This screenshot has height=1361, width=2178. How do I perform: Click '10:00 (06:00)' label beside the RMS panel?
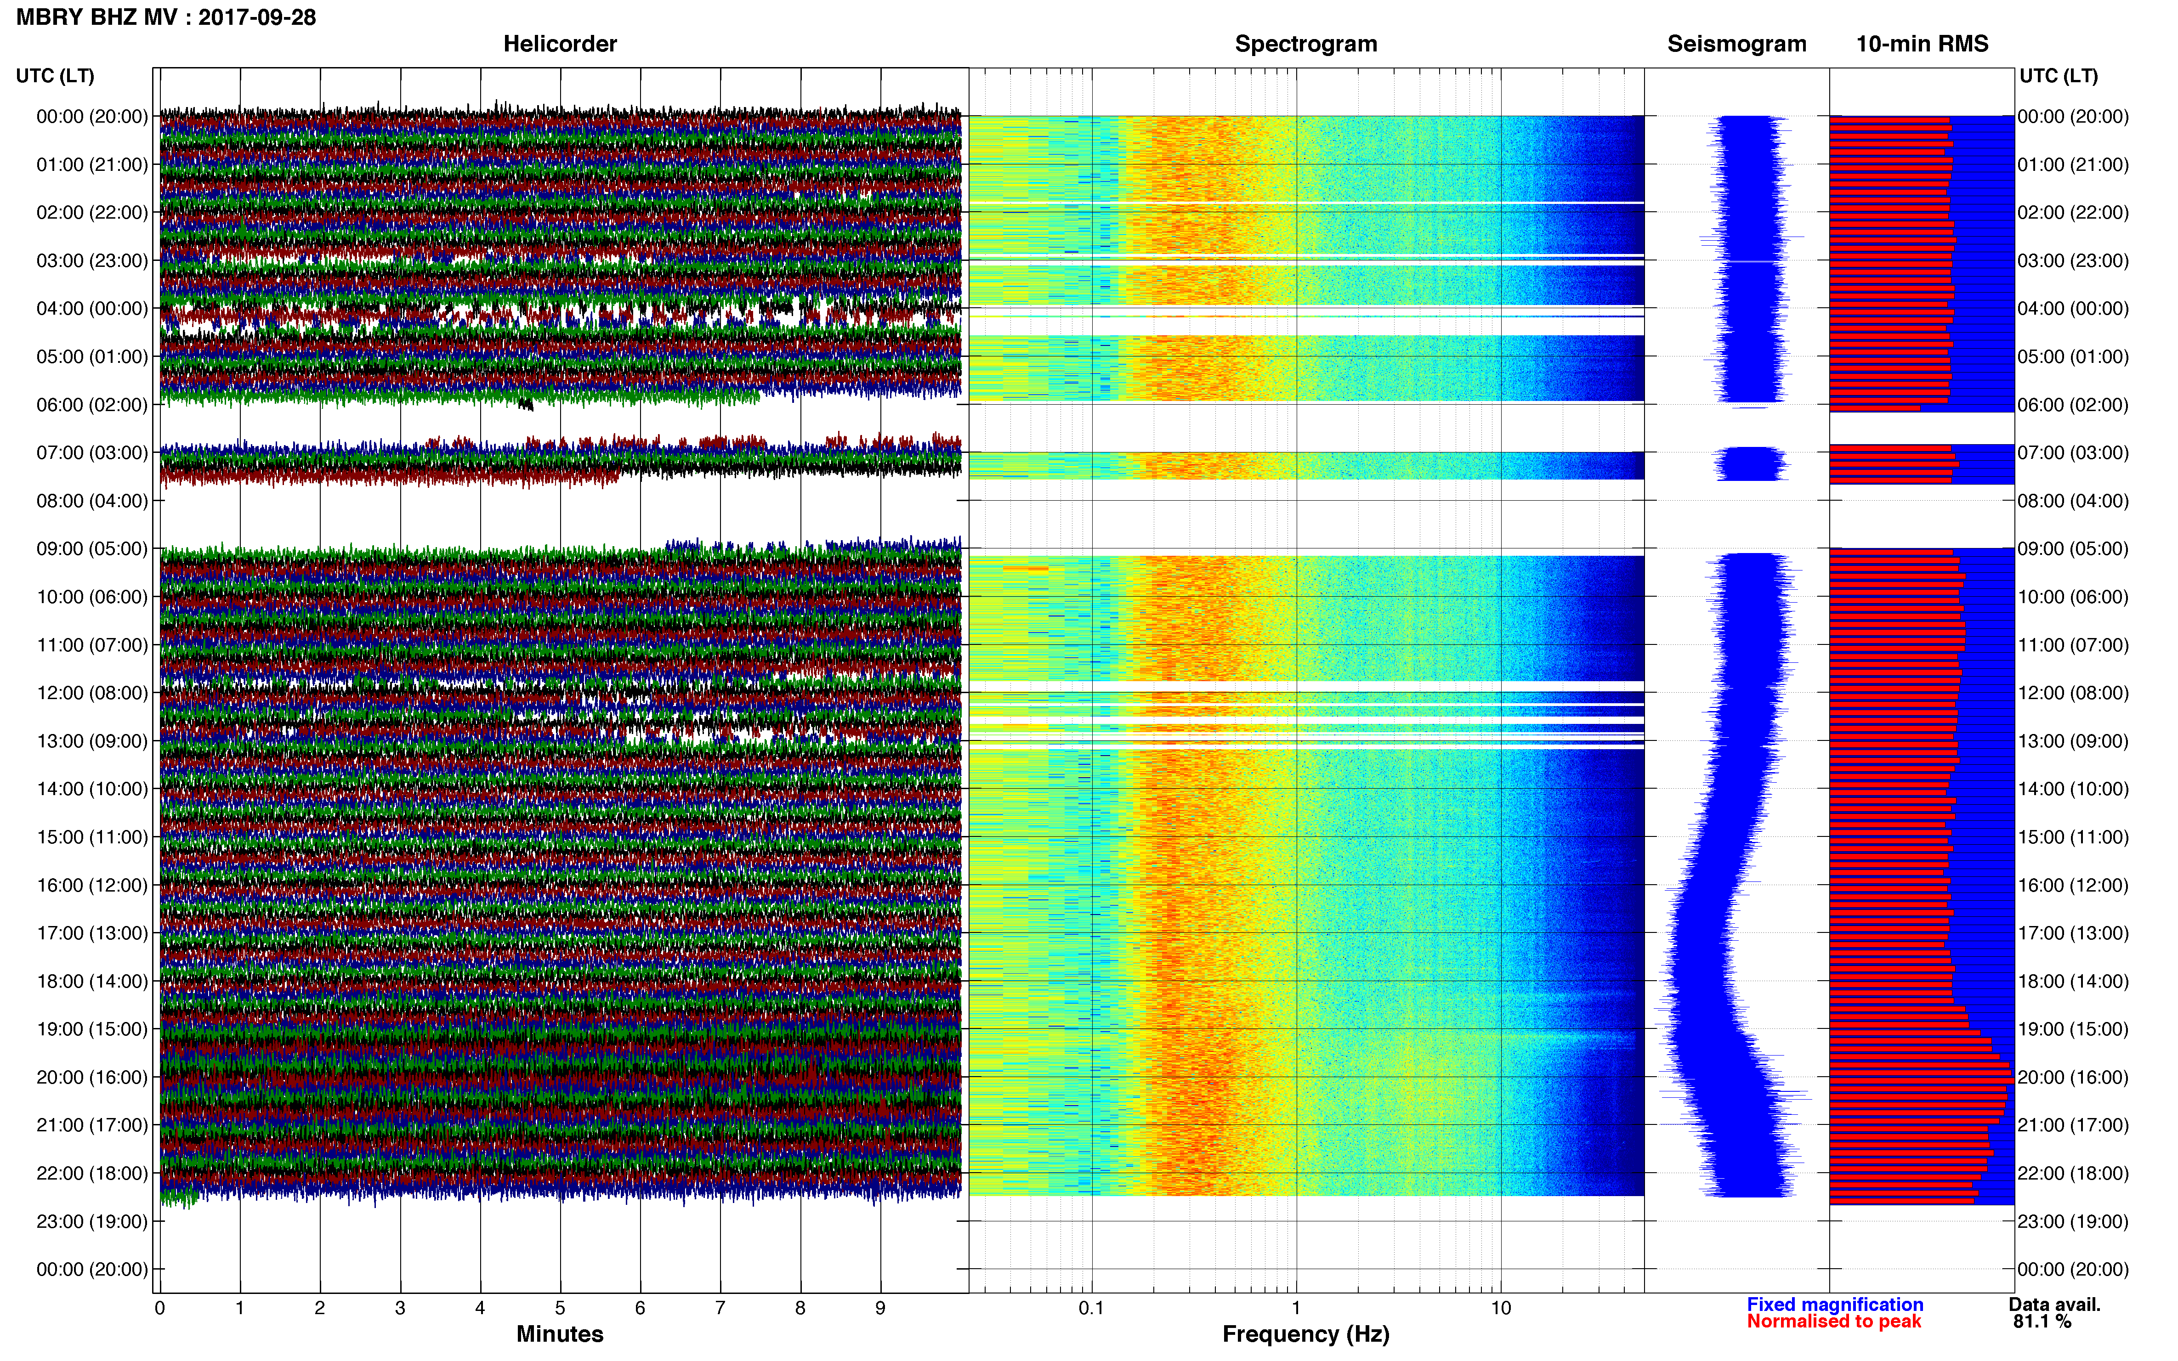pos(2074,597)
